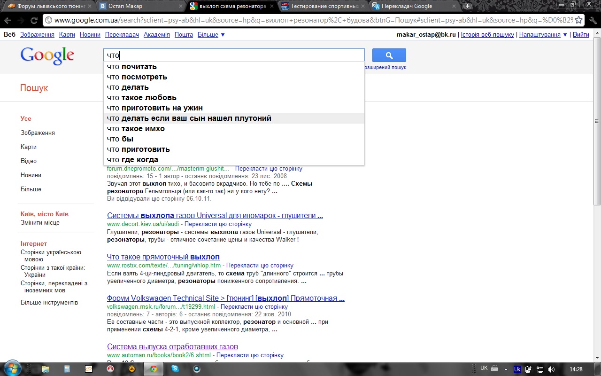Screen dimensions: 601x376
Task: Click the browser forward arrow
Action: (x=21, y=21)
